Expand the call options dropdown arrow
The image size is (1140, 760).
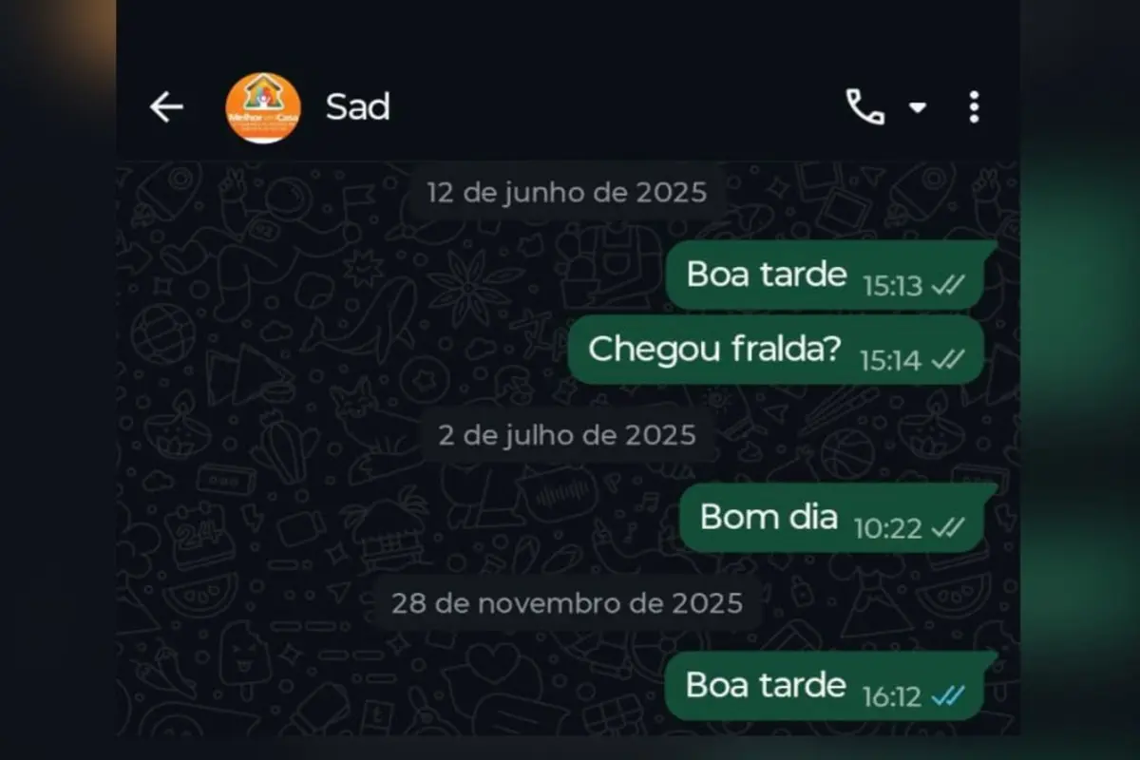[x=917, y=107]
